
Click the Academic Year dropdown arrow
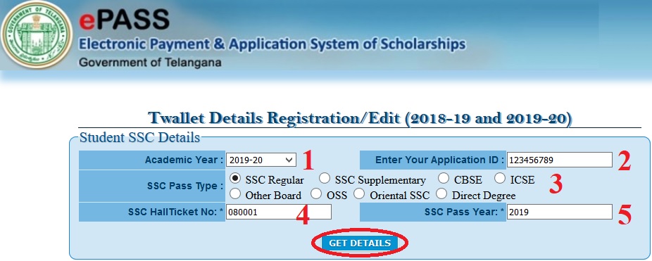(x=289, y=160)
